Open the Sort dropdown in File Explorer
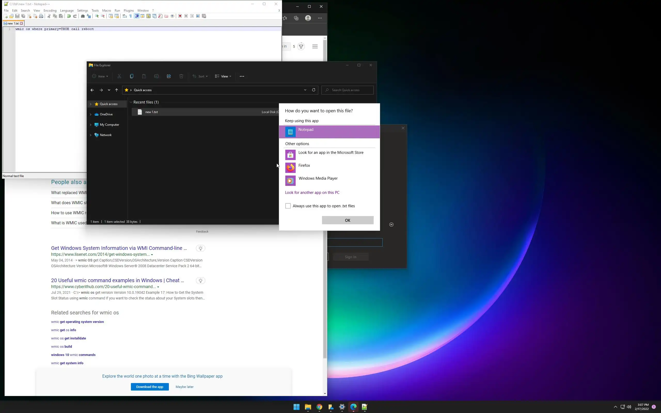The width and height of the screenshot is (661, 413). tap(200, 76)
